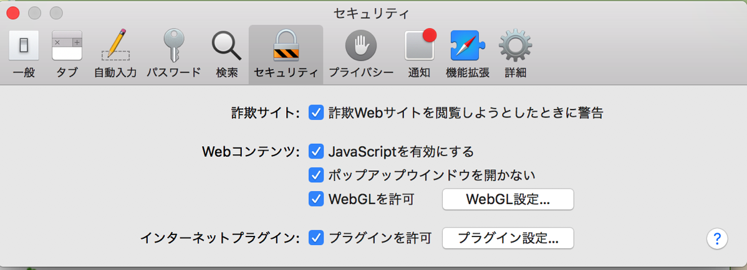Open the パスワード key icon
Viewport: 747px width, 270px height.
(x=173, y=45)
